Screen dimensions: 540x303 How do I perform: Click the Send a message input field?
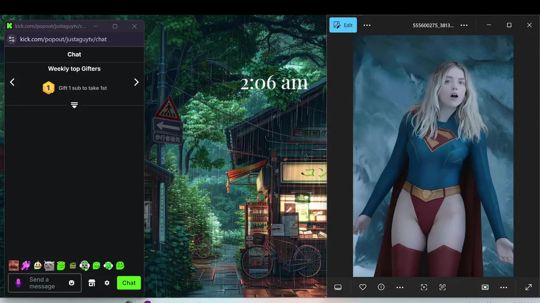tap(45, 283)
